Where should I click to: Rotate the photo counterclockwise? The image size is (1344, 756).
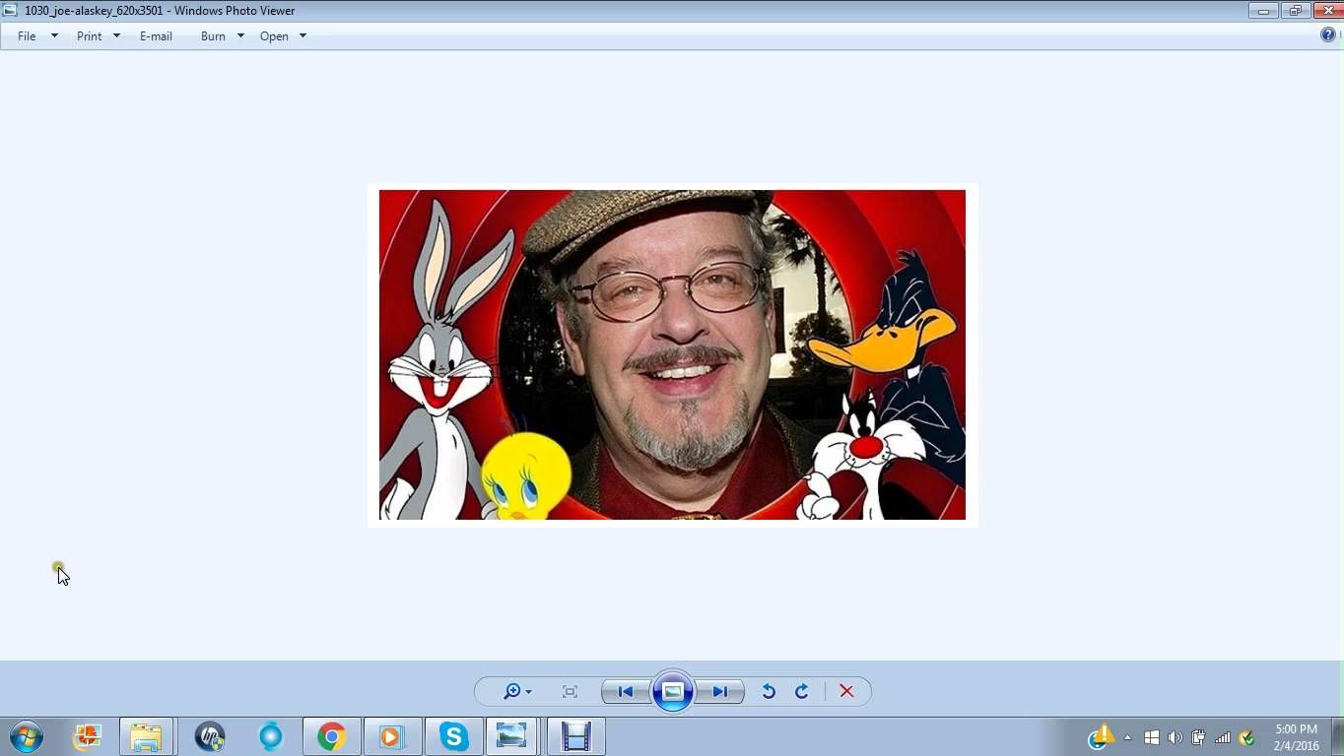click(769, 691)
